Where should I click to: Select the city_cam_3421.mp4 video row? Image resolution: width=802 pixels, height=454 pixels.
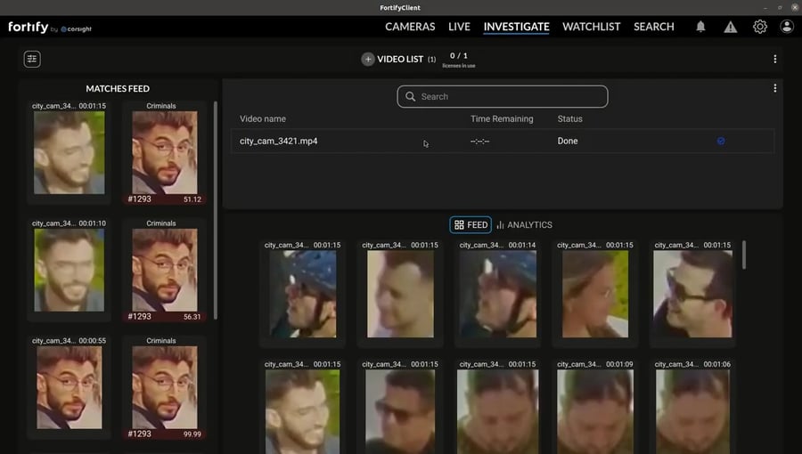click(x=356, y=141)
